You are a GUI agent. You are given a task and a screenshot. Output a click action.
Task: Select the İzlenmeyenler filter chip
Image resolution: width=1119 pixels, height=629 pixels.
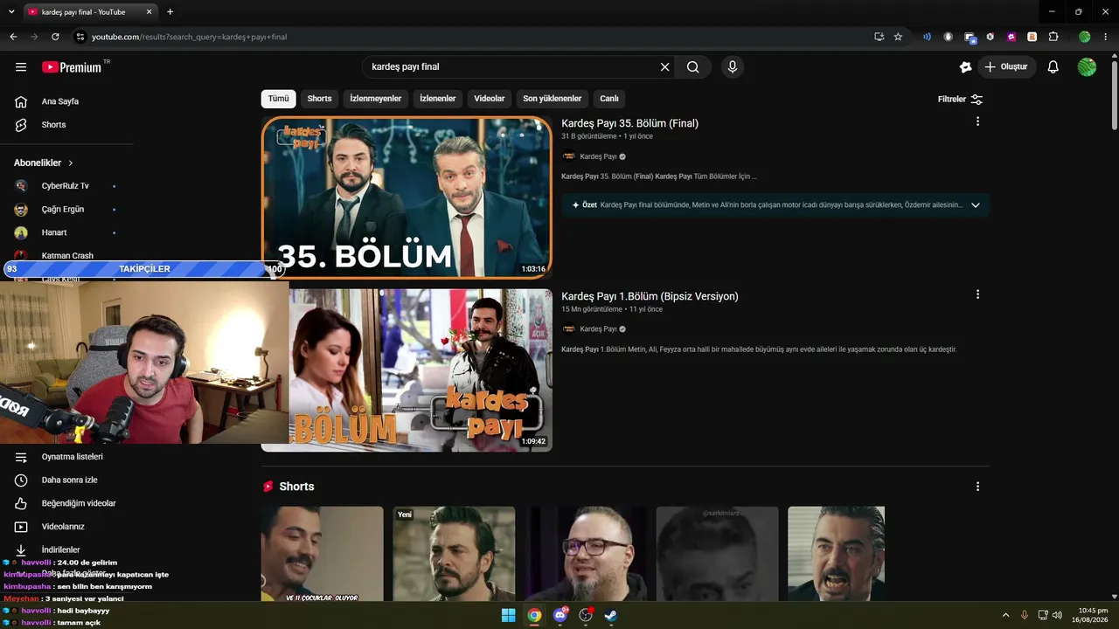pyautogui.click(x=376, y=99)
